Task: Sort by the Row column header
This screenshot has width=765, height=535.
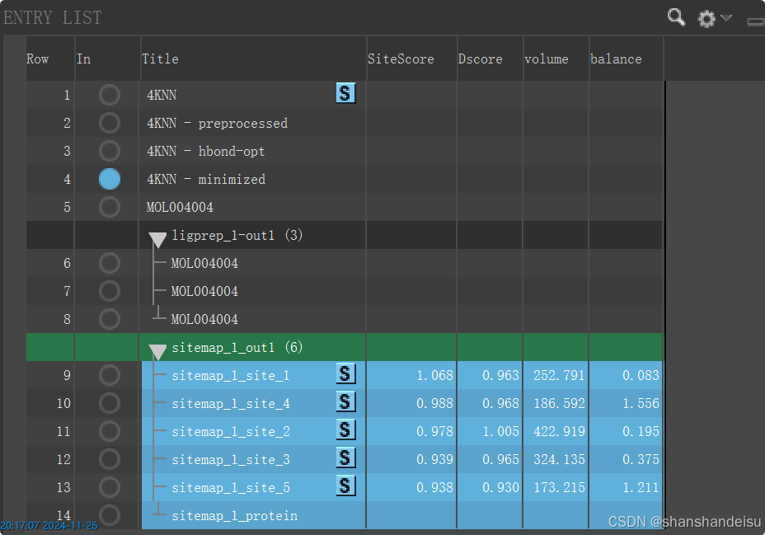Action: 38,59
